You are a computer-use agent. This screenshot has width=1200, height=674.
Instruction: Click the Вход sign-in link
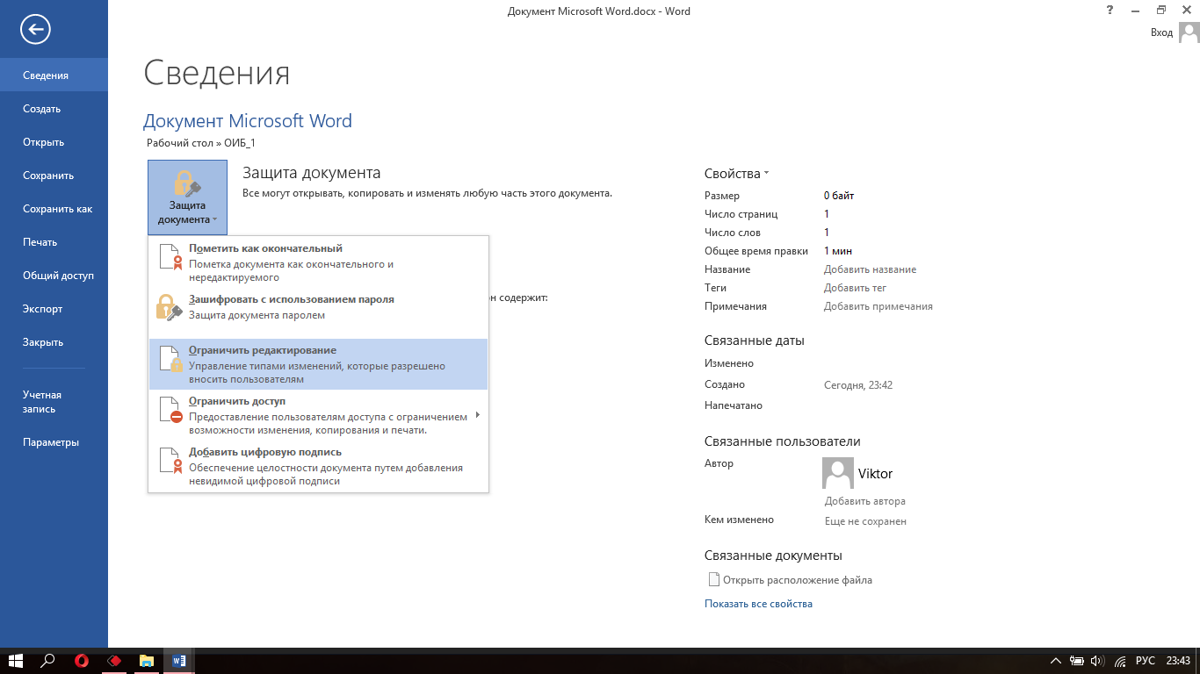pos(1161,32)
